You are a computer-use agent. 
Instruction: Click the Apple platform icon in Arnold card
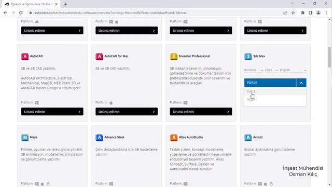[265, 183]
